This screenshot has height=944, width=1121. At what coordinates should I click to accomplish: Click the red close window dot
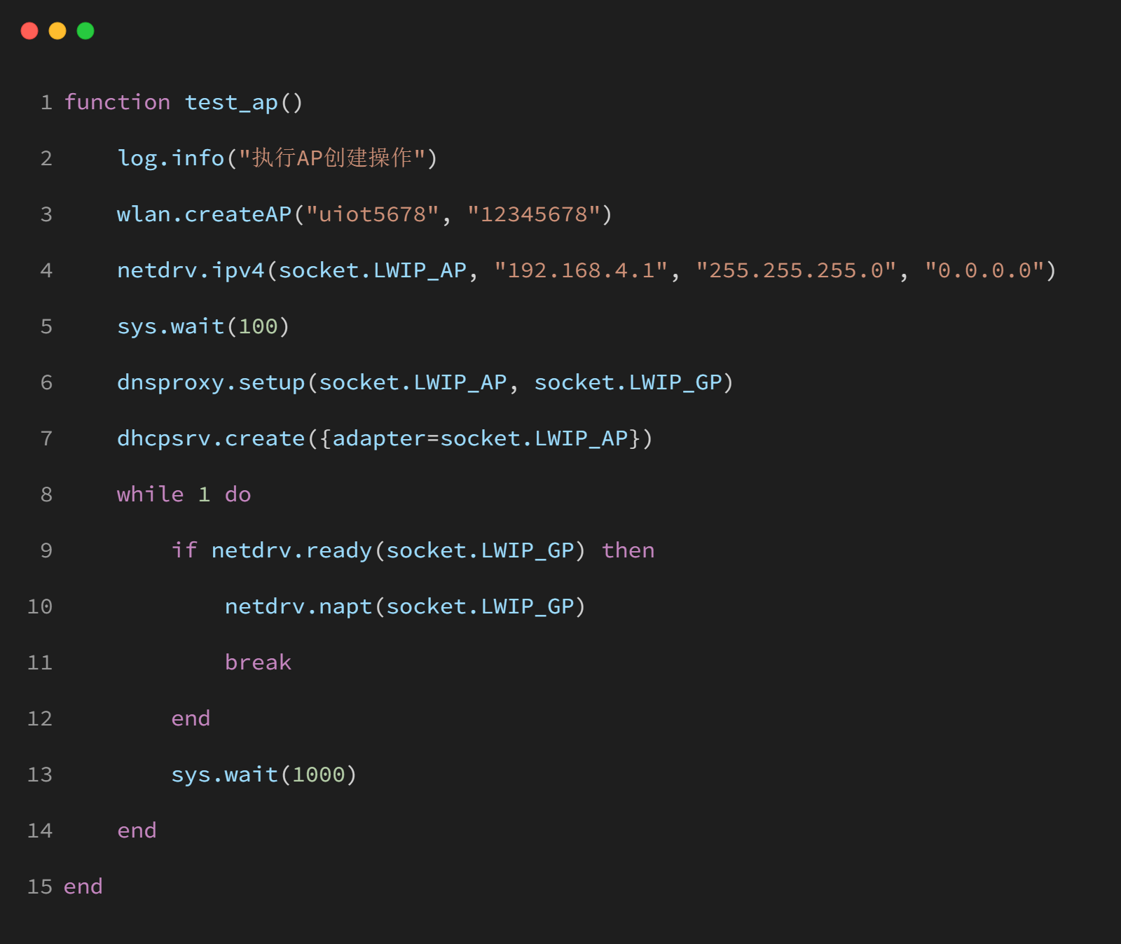tap(29, 31)
